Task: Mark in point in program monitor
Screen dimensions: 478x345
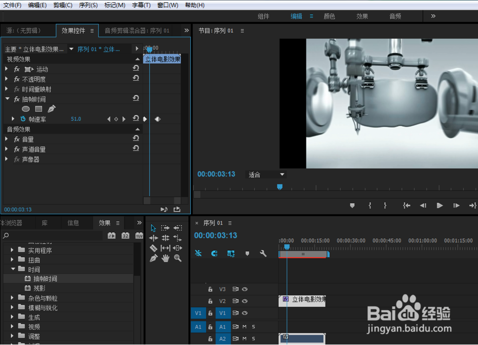Action: [370, 205]
